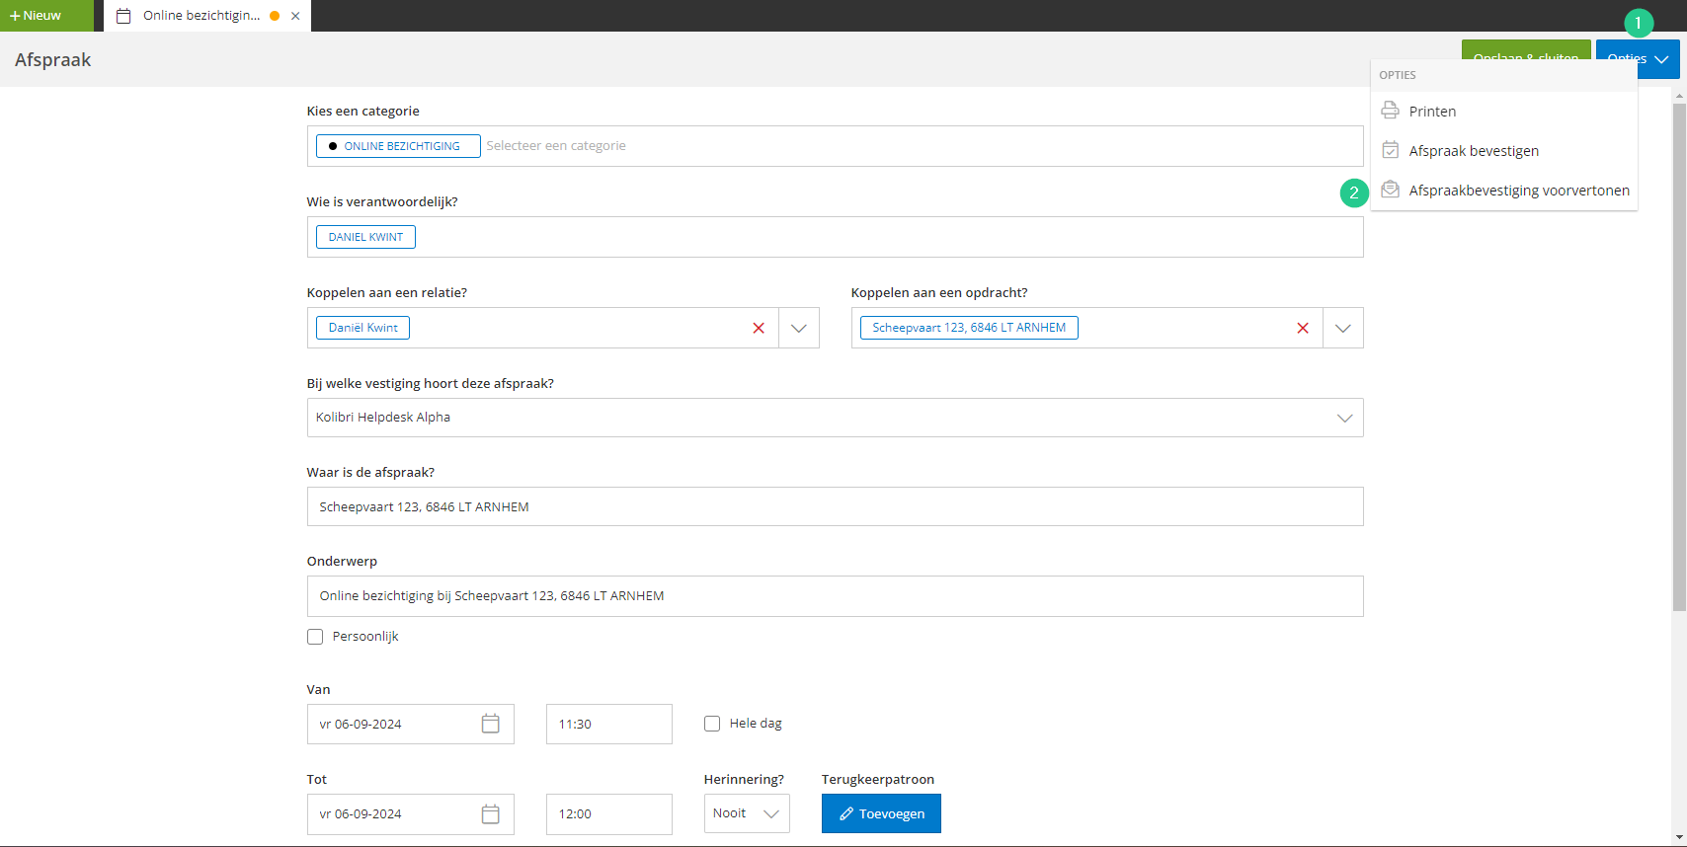This screenshot has width=1687, height=847.
Task: Click the Herinnering? label
Action: [744, 779]
